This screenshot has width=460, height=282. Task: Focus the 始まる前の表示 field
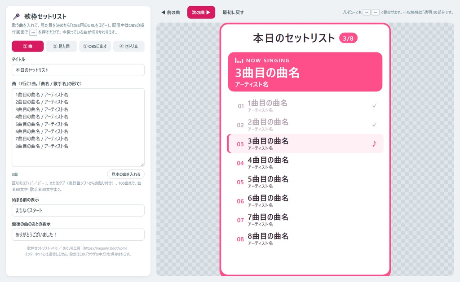point(78,210)
